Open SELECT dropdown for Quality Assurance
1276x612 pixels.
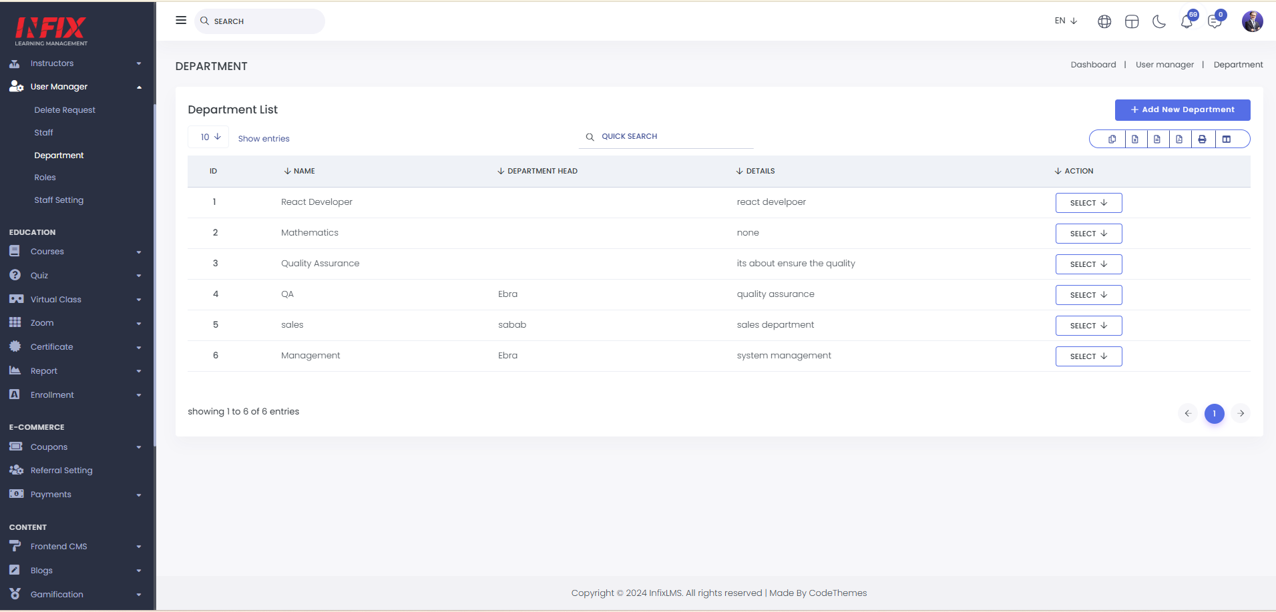[1088, 264]
